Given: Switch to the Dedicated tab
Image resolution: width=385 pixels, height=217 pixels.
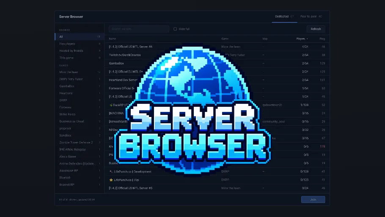Looking at the screenshot, I should tap(284, 17).
